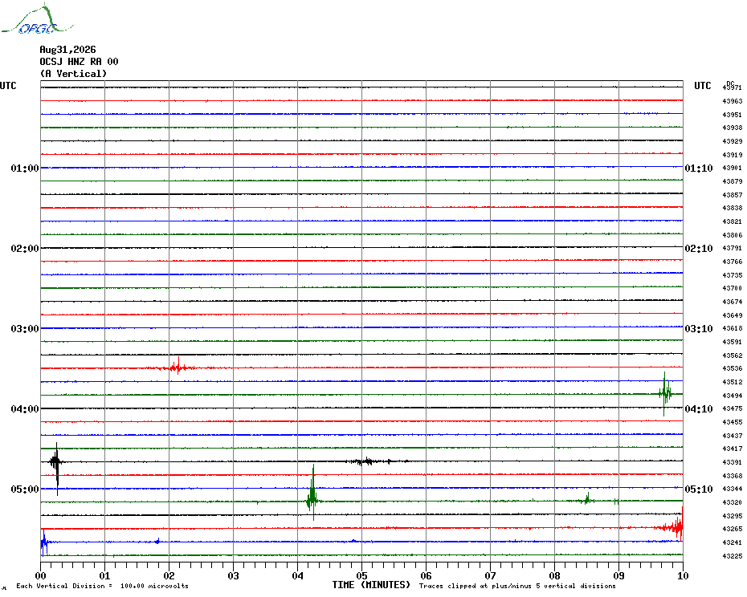
Task: Click the 05:00 time label
Action: [x=25, y=489]
